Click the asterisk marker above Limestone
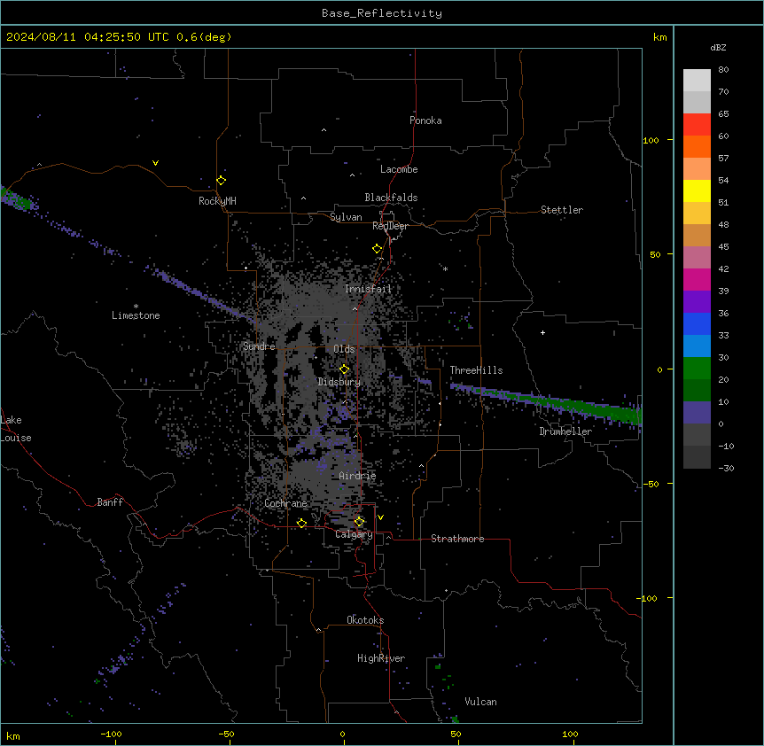 point(136,307)
